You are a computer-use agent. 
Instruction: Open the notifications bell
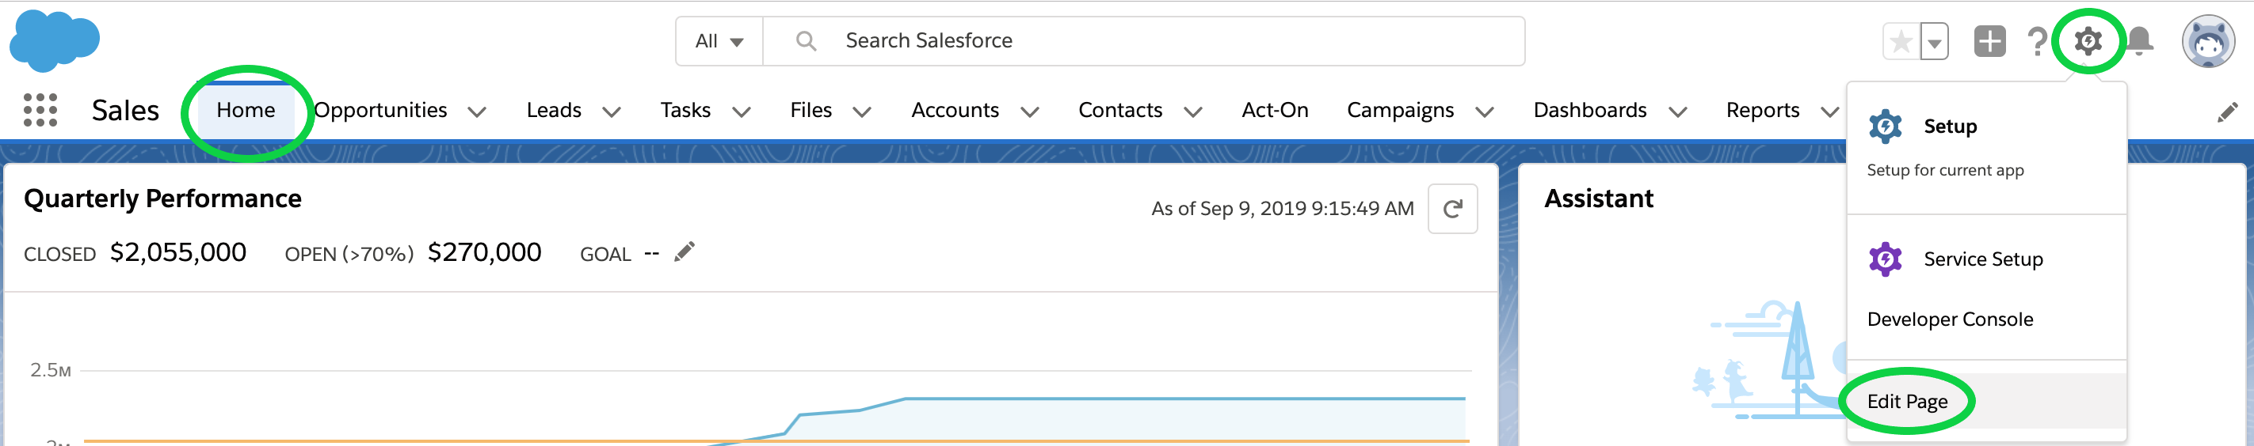2139,41
